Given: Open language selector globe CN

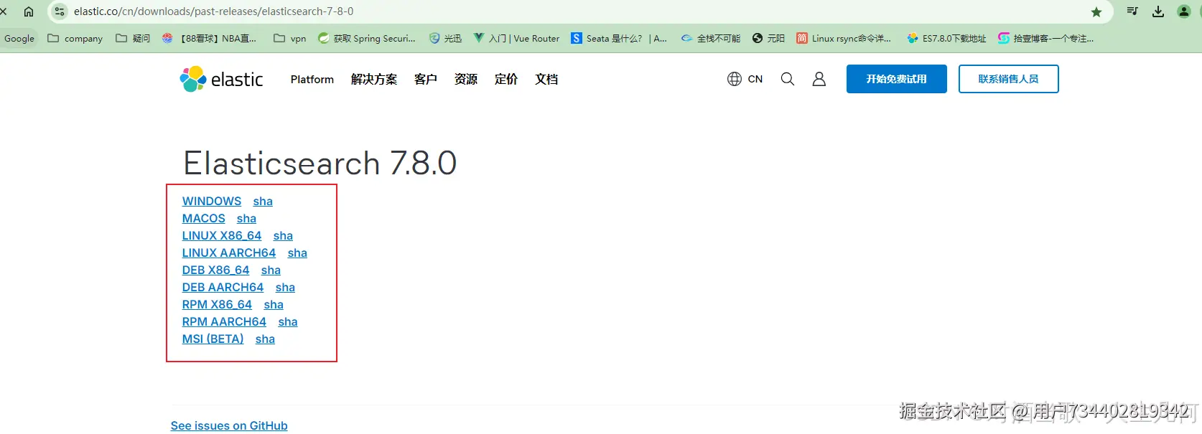Looking at the screenshot, I should point(745,79).
